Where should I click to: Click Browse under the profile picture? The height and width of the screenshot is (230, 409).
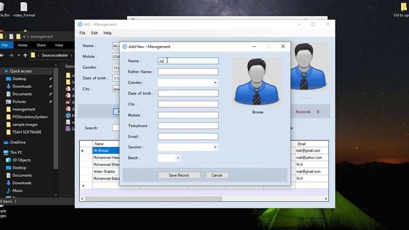(258, 112)
